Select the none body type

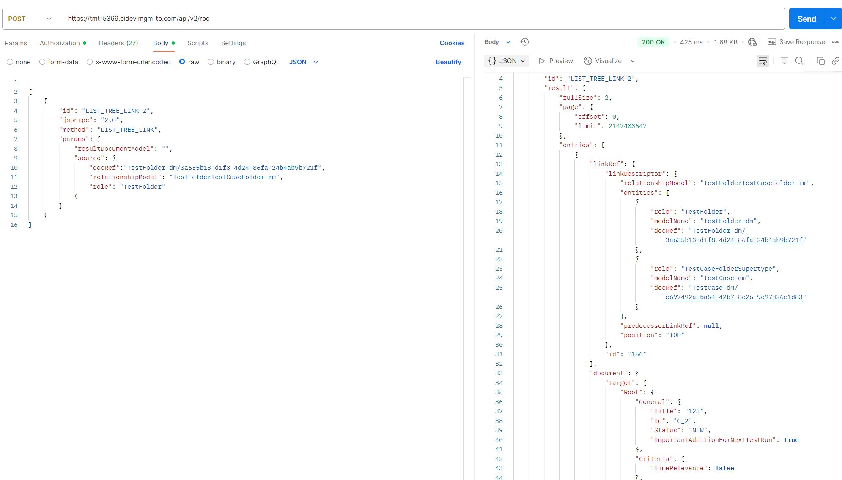click(10, 62)
